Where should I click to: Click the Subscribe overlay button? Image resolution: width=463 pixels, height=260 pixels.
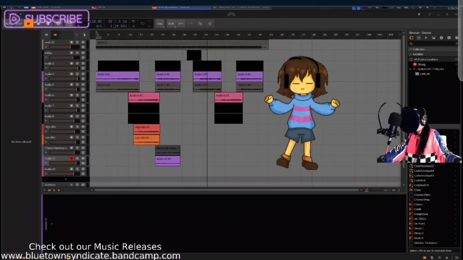[x=46, y=19]
